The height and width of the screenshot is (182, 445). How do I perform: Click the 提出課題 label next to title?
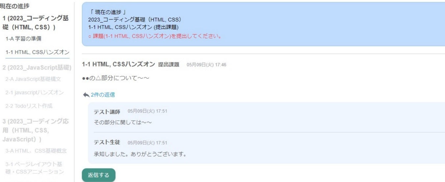click(169, 65)
